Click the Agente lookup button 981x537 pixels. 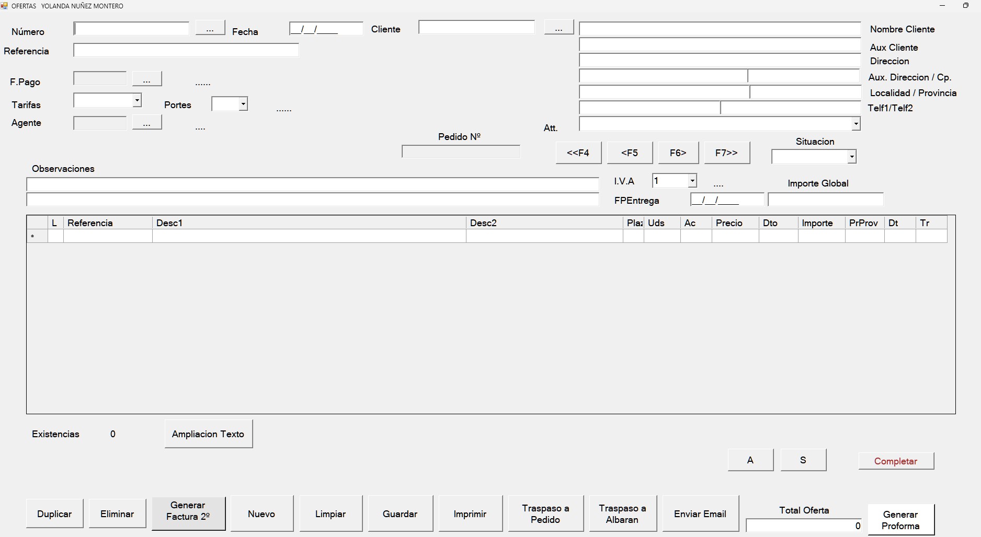147,123
